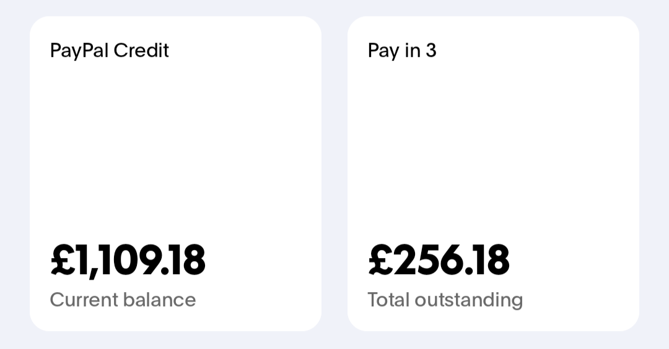Click the numeral 3 in the Pay in 3 heading
The height and width of the screenshot is (349, 669).
[431, 50]
